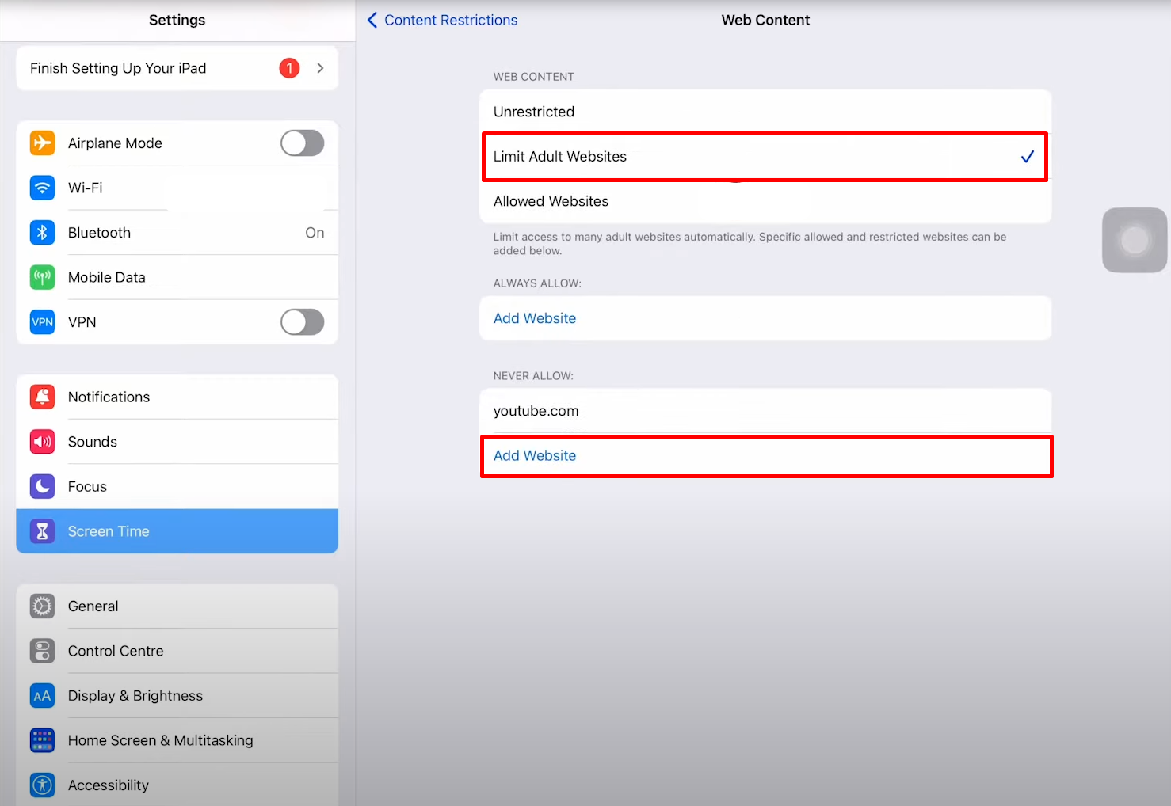Open Control Centre settings
Screen dimensions: 1171x806
116,651
